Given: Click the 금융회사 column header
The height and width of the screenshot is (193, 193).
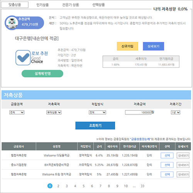Looking at the screenshot, I should 19,146.
